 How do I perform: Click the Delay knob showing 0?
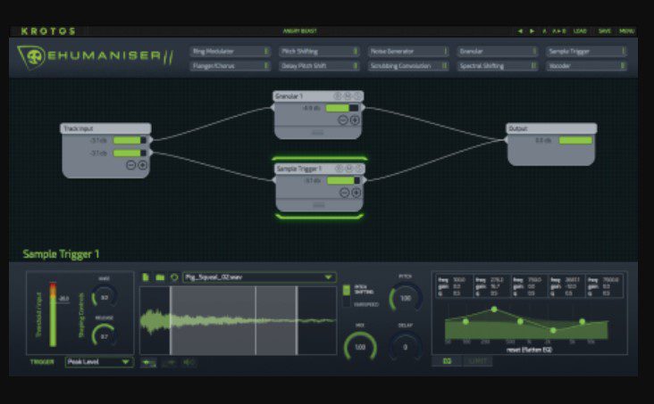pyautogui.click(x=406, y=347)
